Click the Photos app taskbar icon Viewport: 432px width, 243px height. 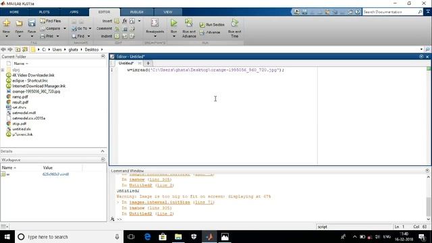click(x=225, y=237)
